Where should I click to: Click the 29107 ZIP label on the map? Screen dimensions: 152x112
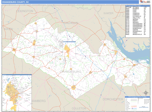pyautogui.click(x=39, y=48)
